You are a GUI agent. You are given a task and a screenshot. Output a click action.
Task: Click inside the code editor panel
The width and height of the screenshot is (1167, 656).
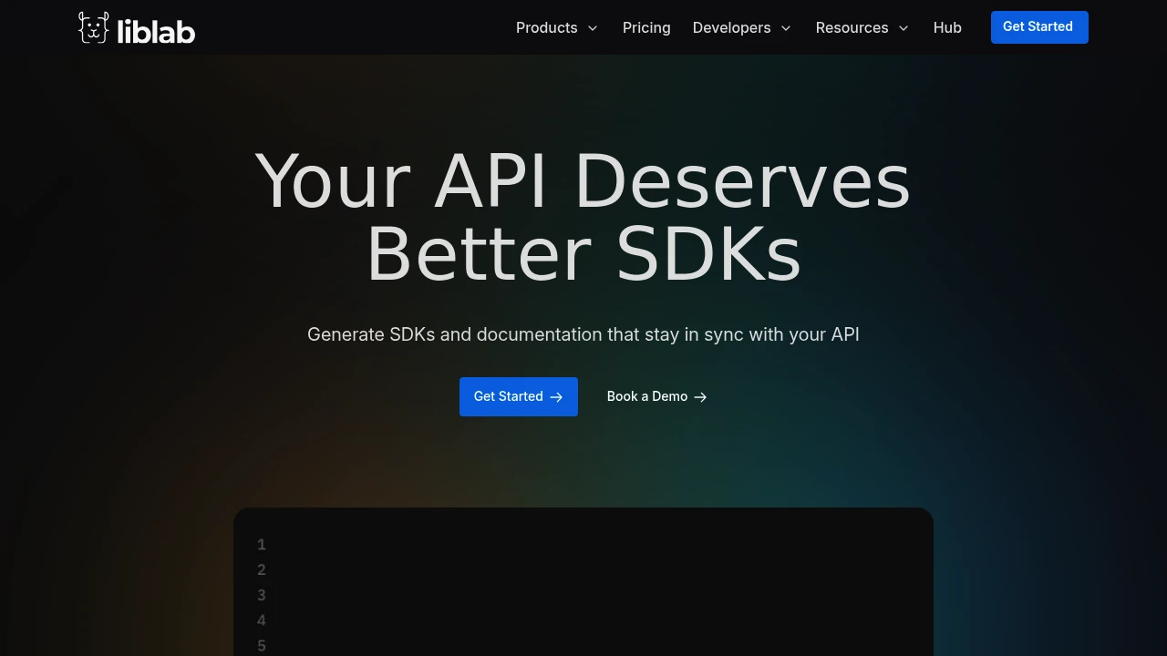[583, 582]
